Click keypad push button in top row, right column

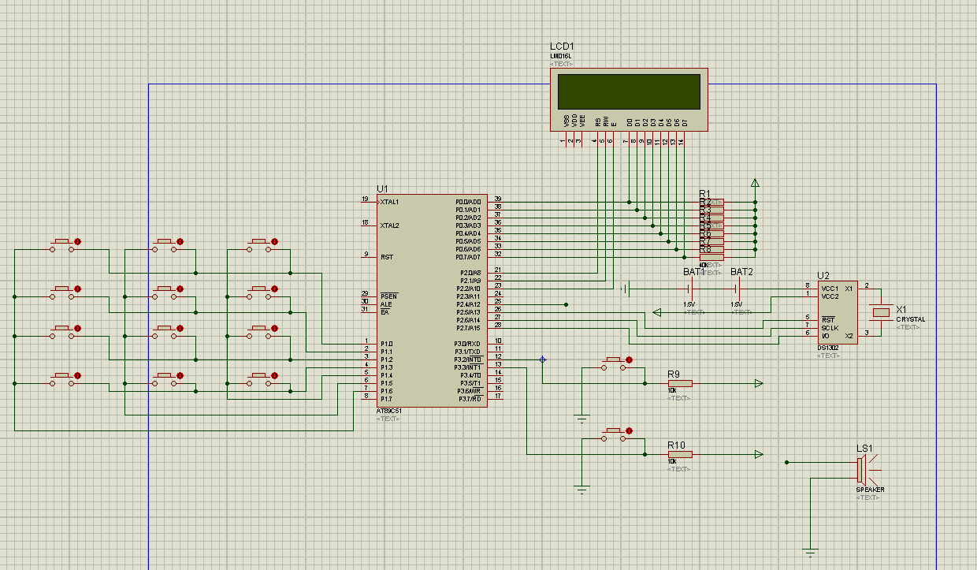click(262, 245)
